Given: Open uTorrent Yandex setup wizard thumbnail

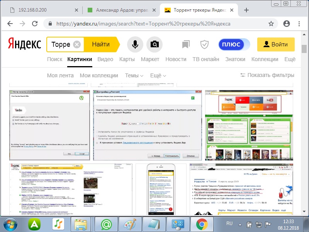Looking at the screenshot, I should coord(49,125).
